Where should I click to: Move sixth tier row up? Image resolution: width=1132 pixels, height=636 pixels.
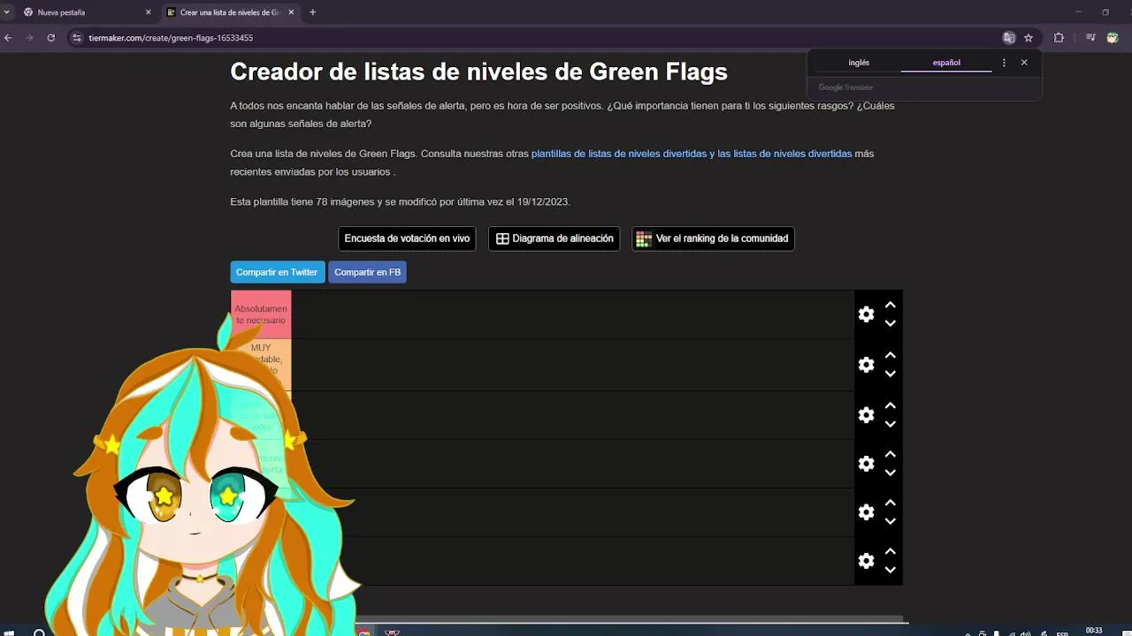[x=891, y=551]
